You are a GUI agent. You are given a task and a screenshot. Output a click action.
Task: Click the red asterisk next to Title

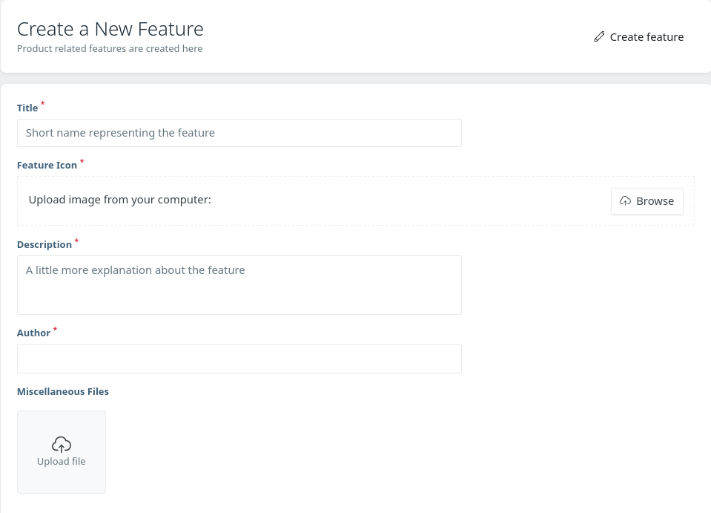pyautogui.click(x=42, y=103)
